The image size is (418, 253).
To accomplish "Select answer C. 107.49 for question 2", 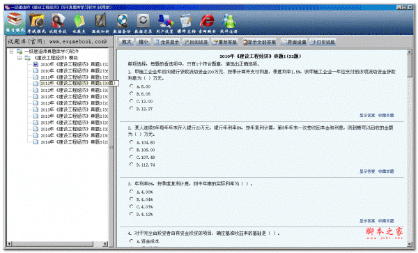I will coord(131,157).
